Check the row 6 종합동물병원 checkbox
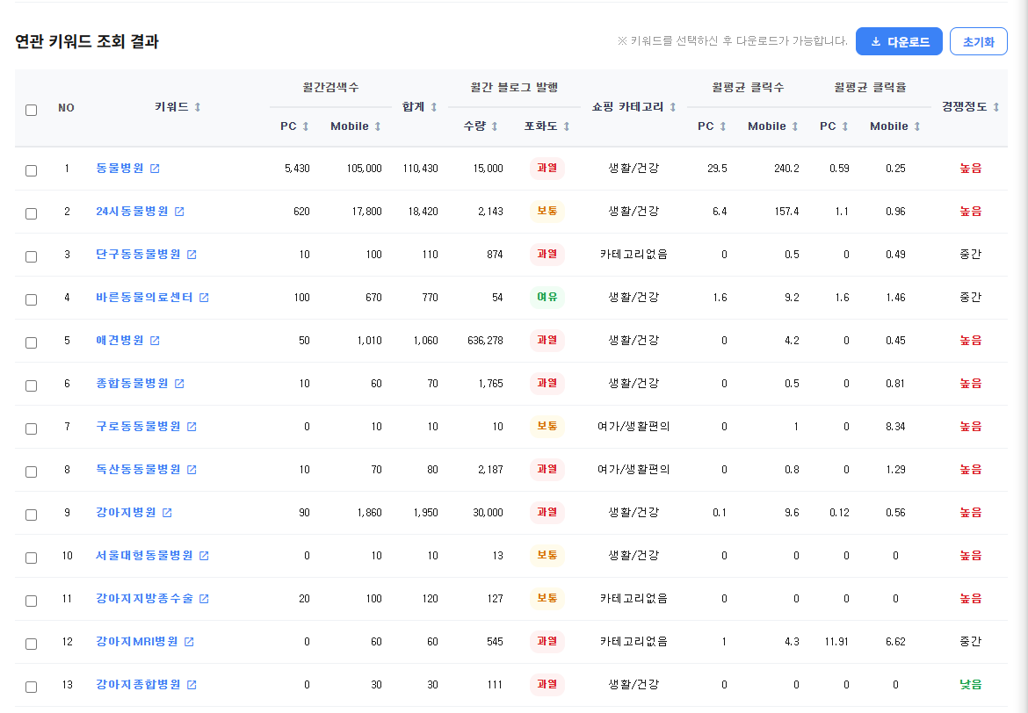Screen dimensions: 1028x713 31,386
